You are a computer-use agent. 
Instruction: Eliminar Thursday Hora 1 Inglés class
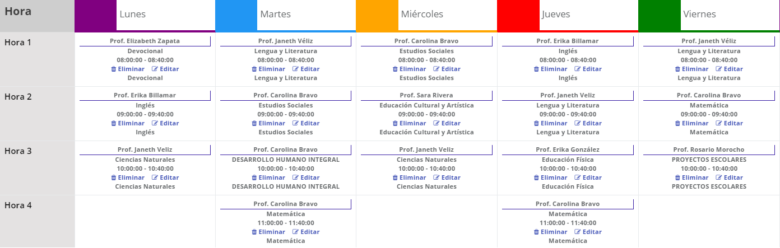click(x=550, y=69)
